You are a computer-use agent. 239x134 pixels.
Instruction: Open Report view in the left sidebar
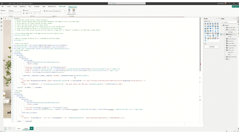(x=2, y=18)
